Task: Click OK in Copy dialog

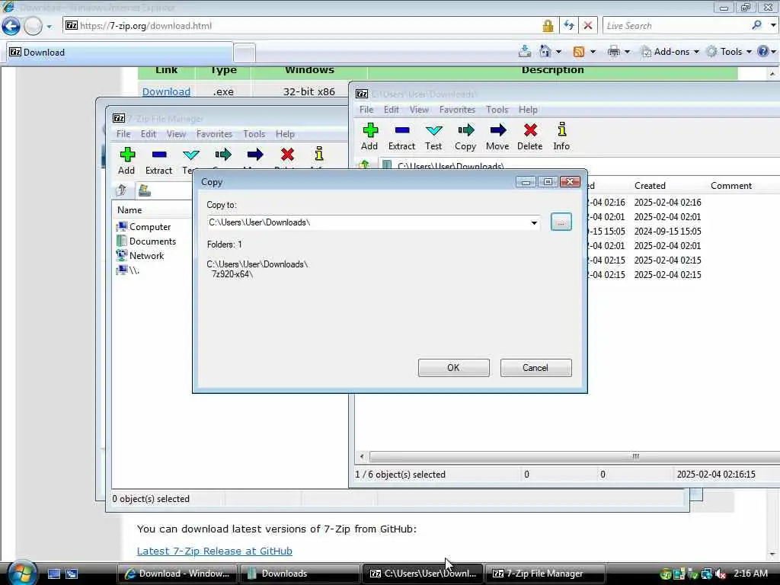Action: click(x=454, y=368)
